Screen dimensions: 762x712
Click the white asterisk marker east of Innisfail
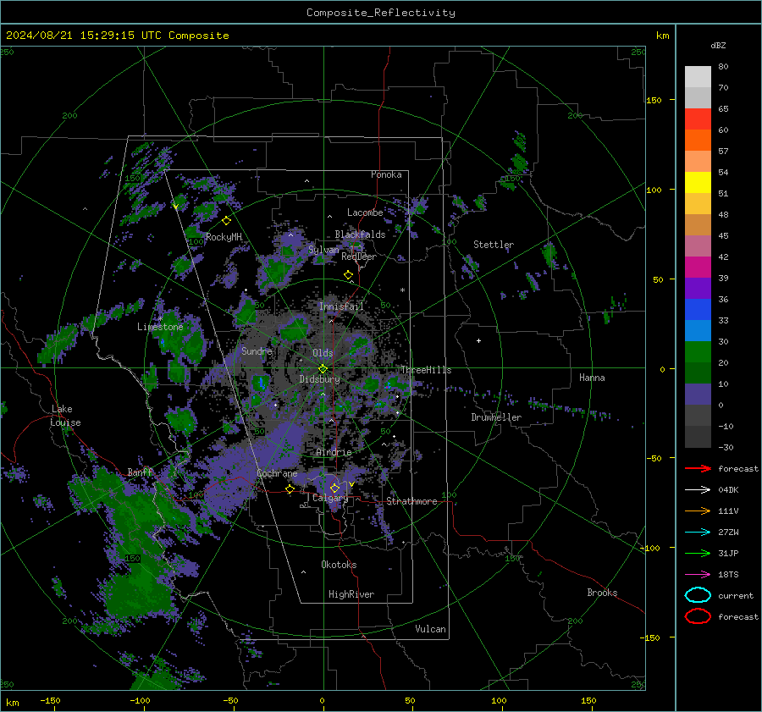point(402,290)
